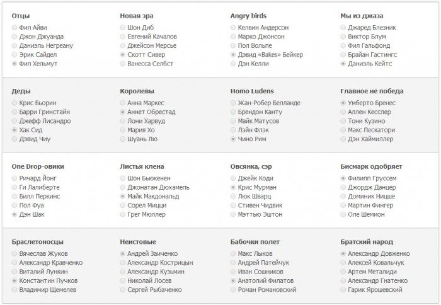Screen dimensions: 441x305
Task: Choose Стивен Чидвик under Овсянка, сэр
Action: [233, 205]
